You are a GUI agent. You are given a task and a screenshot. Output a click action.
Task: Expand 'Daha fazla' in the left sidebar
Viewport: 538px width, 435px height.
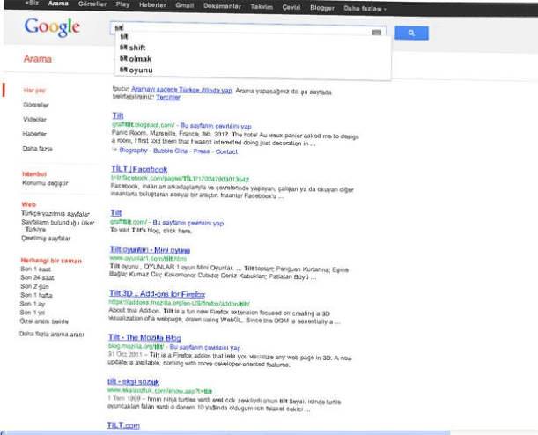(x=37, y=149)
